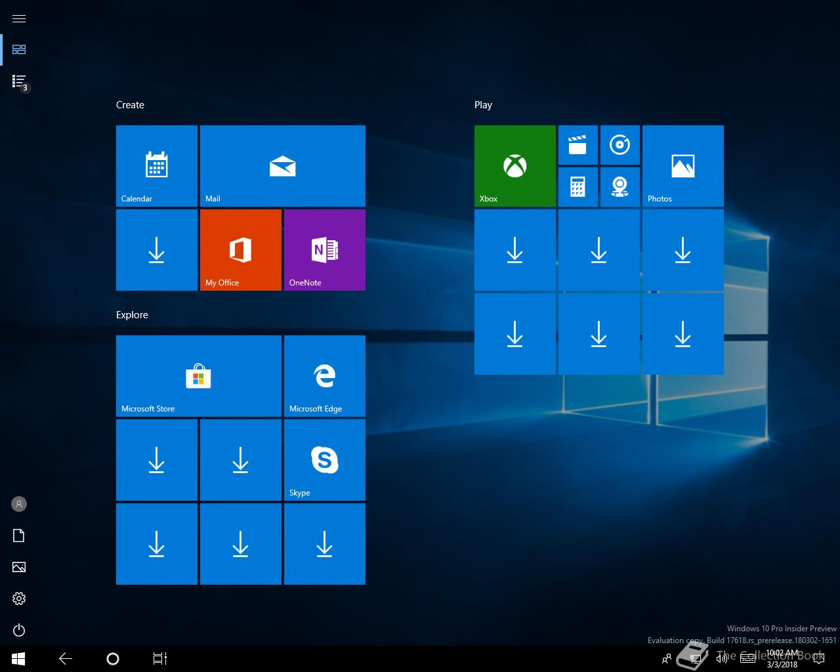The height and width of the screenshot is (672, 840).
Task: Click the Play group header
Action: 483,105
